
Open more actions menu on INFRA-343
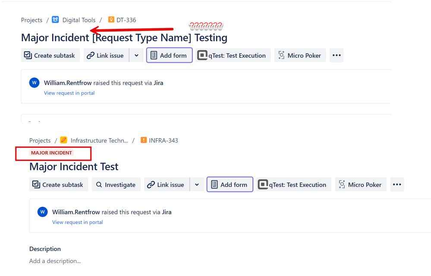(x=397, y=185)
